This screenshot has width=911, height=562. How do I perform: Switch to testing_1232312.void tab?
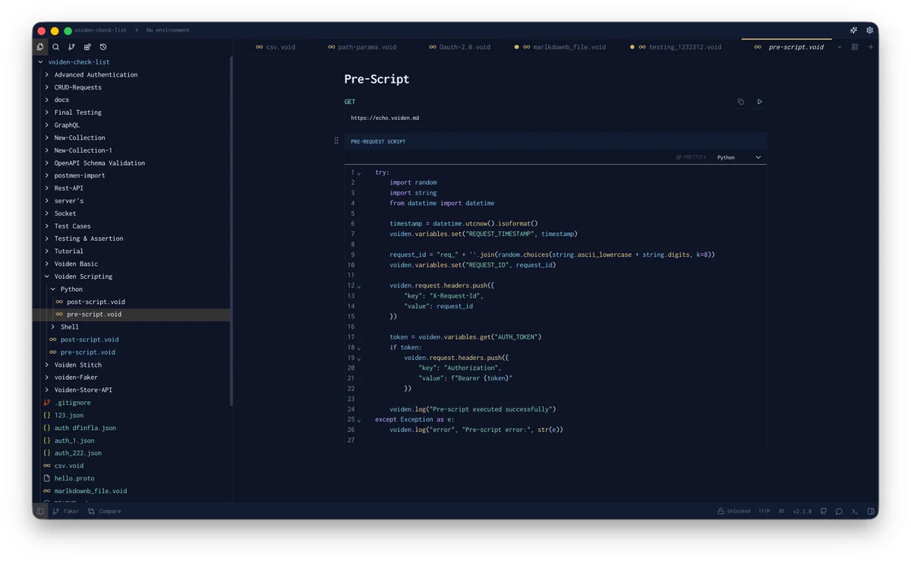[676, 47]
